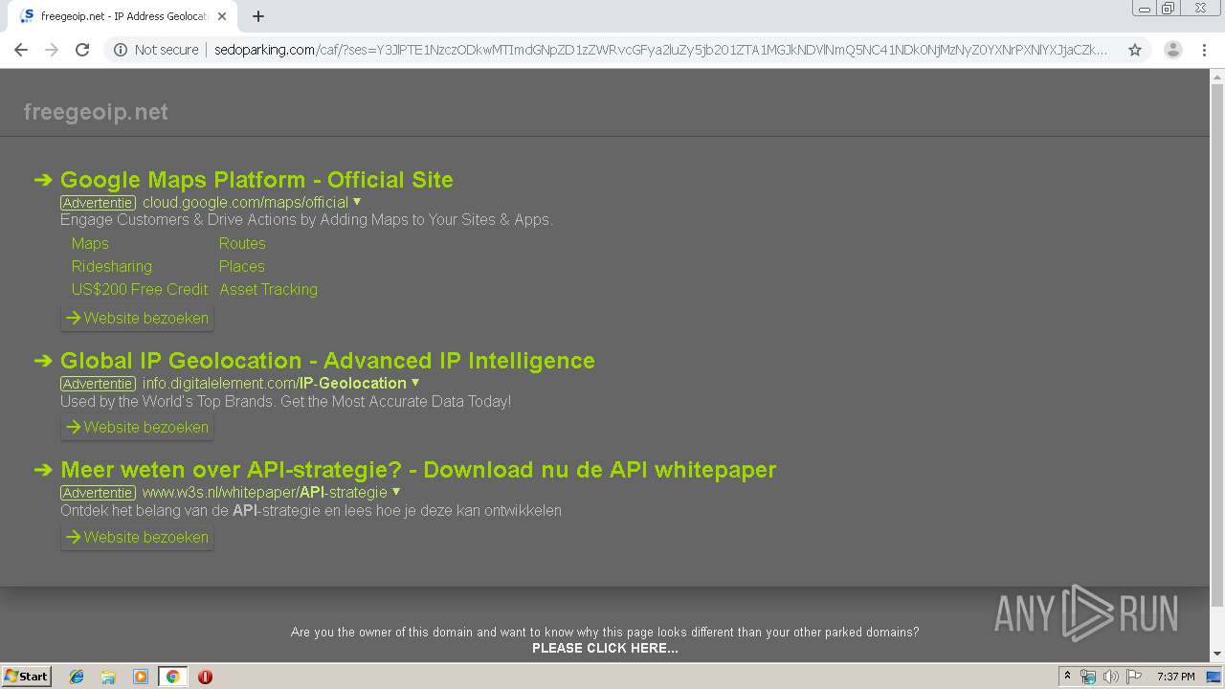Open Windows Media Player from the taskbar

(141, 677)
